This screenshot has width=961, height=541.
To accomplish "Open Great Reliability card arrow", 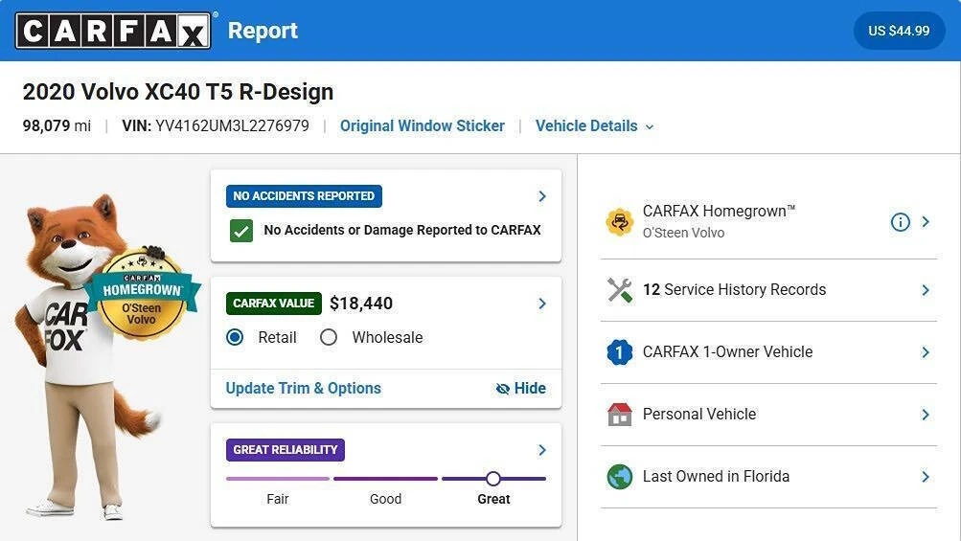I will (x=541, y=450).
